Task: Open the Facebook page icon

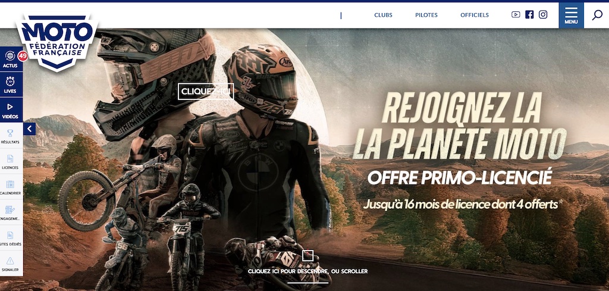Action: (529, 15)
